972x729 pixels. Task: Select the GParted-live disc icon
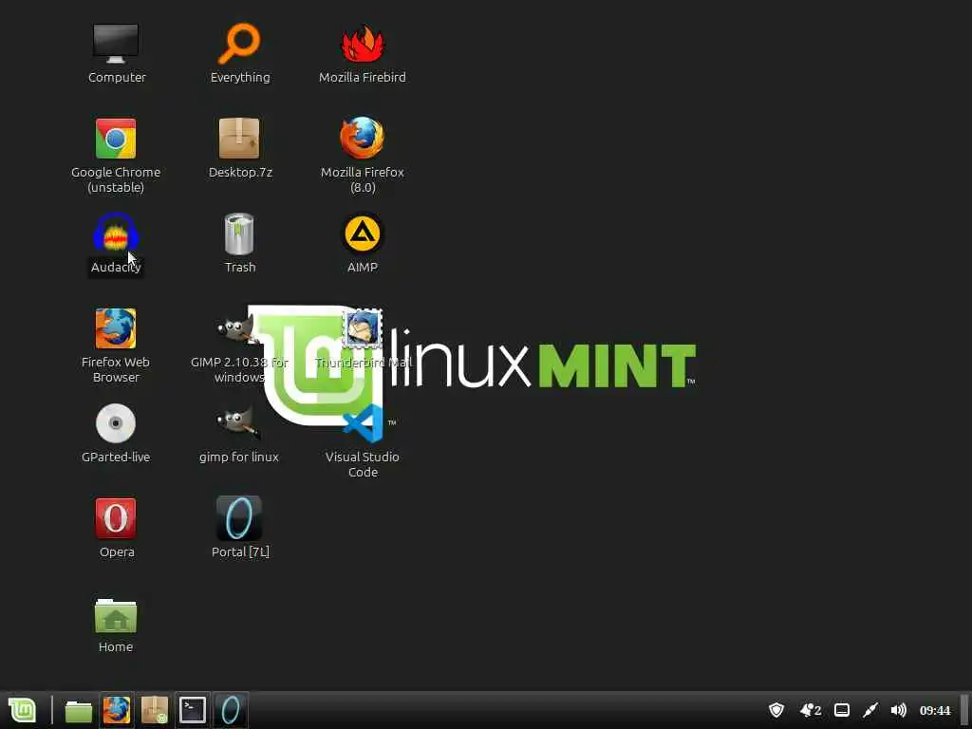pyautogui.click(x=116, y=423)
